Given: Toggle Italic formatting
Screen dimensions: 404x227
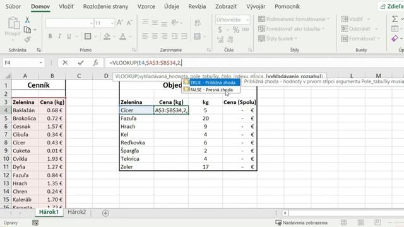Looking at the screenshot, I should (x=59, y=37).
